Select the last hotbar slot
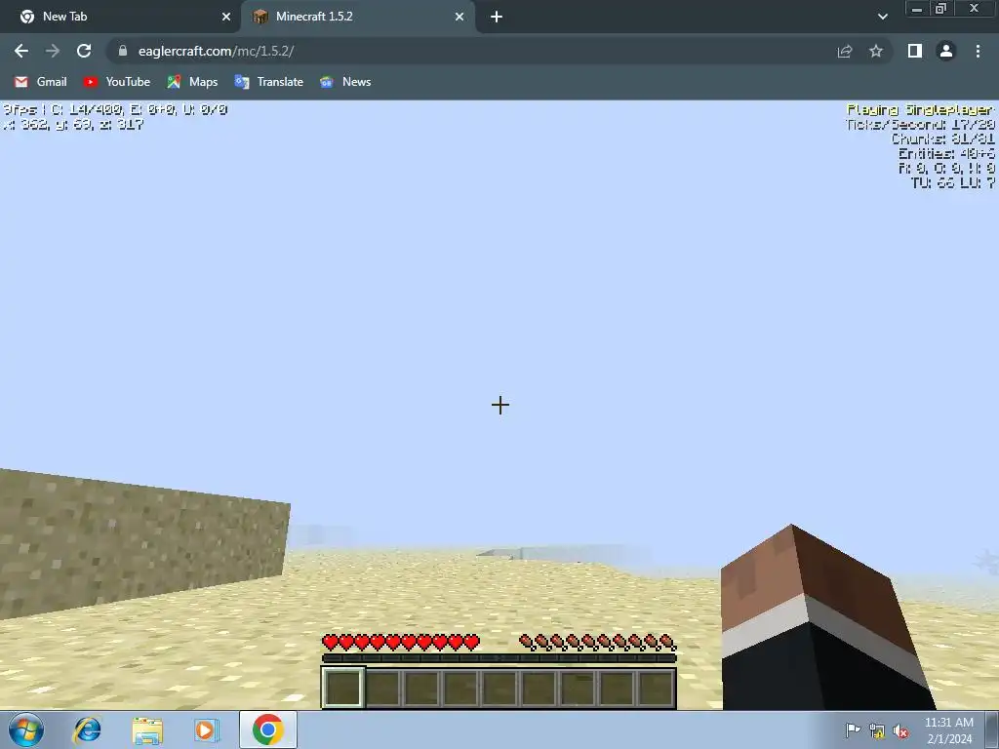Viewport: 999px width, 749px height. click(x=656, y=688)
